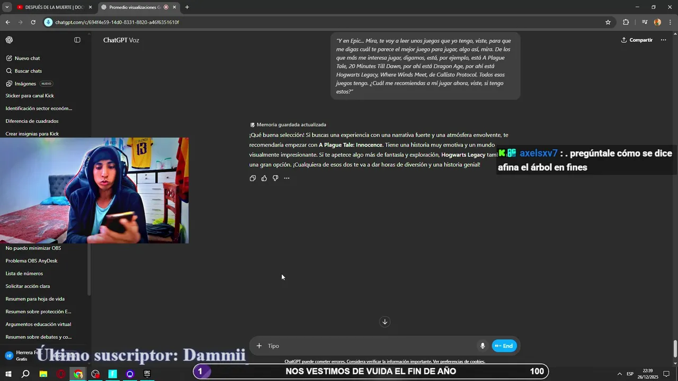Click the page vertical scrollbar thumb

[x=675, y=349]
